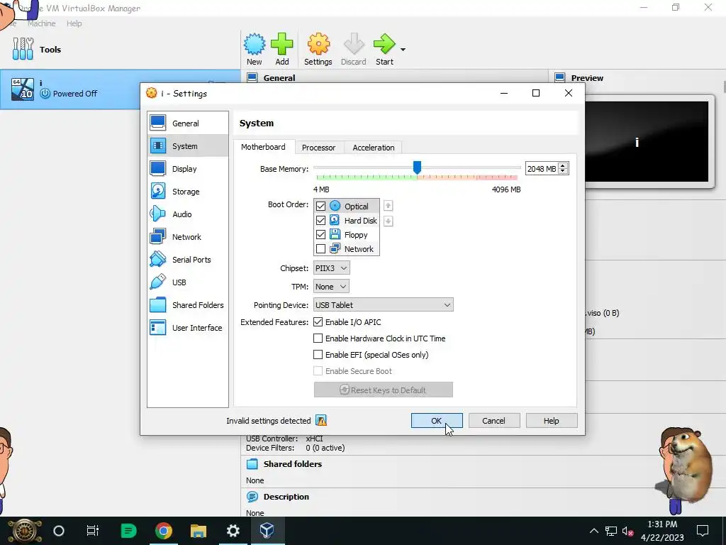Click Shared folders section icon in Manager
726x545 pixels.
point(252,464)
